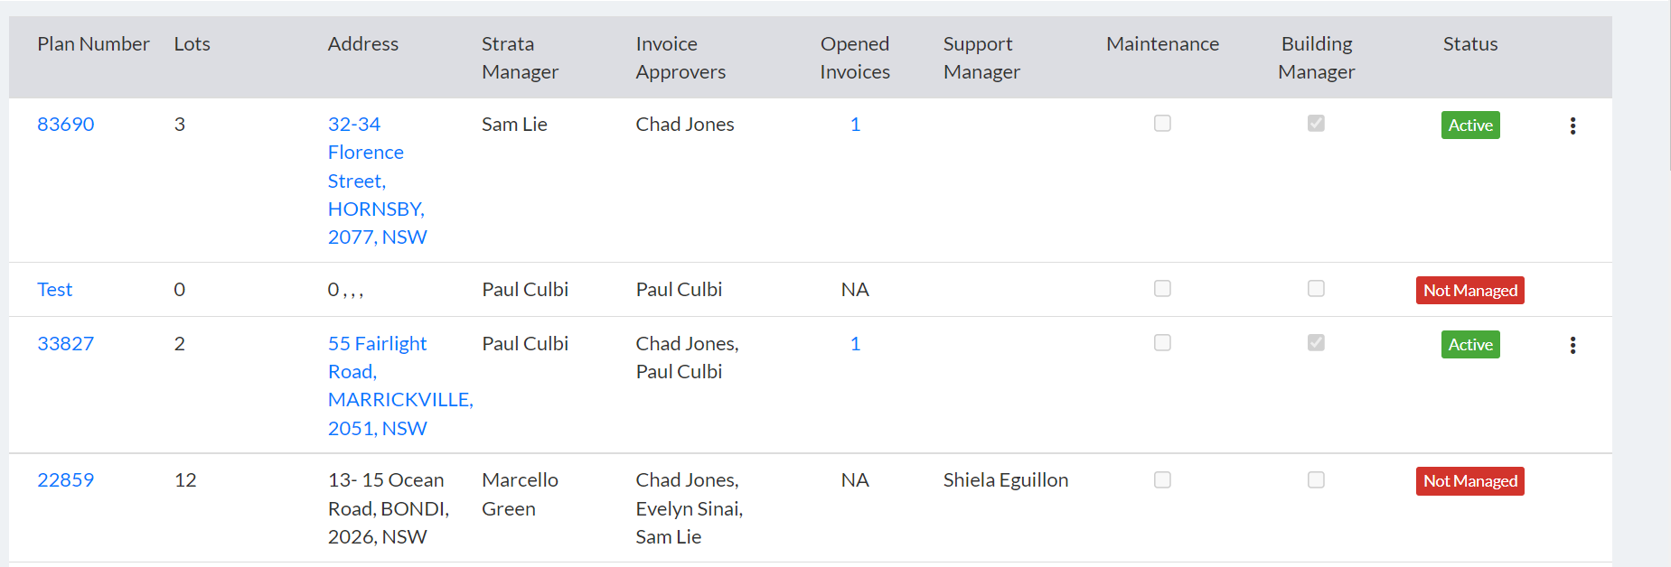Viewport: 1671px width, 567px height.
Task: Toggle Building Manager checkbox for plan 33827
Action: point(1316,342)
